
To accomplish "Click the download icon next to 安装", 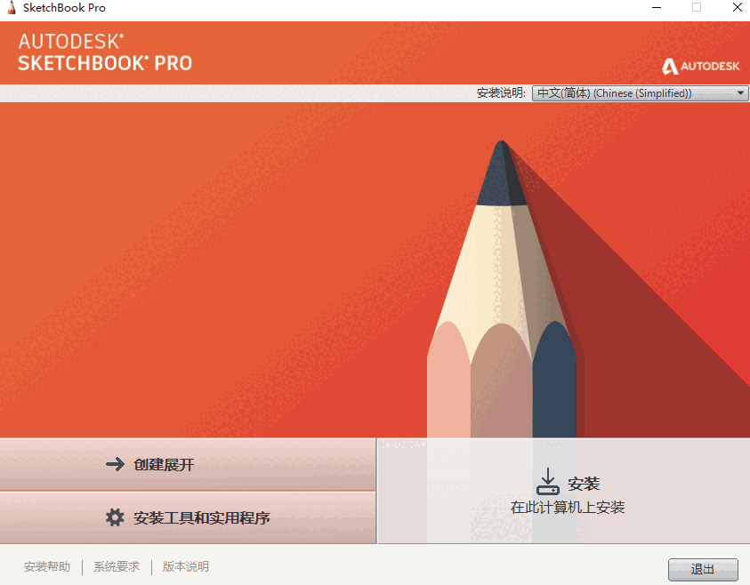I will click(x=548, y=482).
